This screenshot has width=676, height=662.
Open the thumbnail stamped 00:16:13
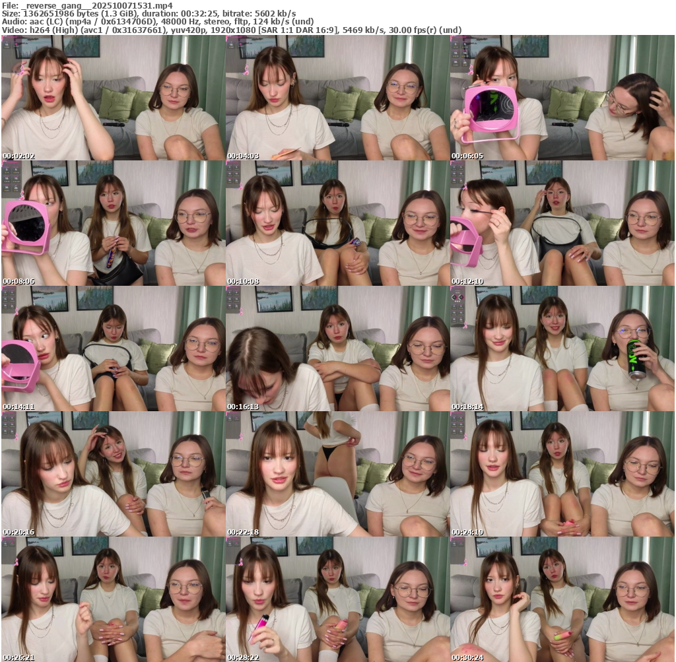click(337, 348)
